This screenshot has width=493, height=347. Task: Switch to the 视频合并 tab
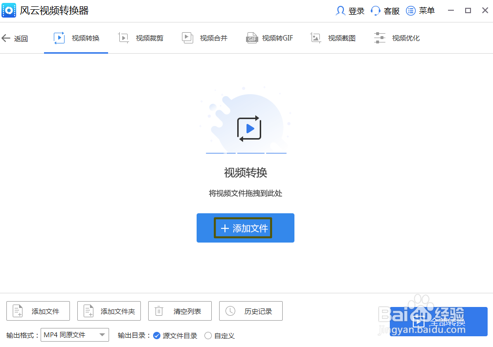[204, 38]
